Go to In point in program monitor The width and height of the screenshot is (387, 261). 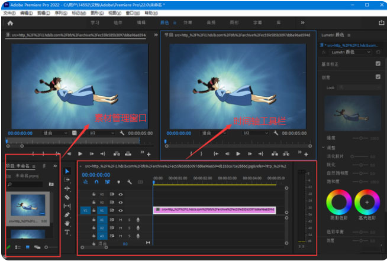click(216, 154)
